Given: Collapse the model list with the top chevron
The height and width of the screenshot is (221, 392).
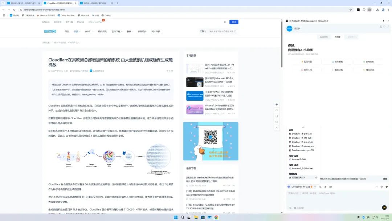Looking at the screenshot, I should [x=303, y=127].
